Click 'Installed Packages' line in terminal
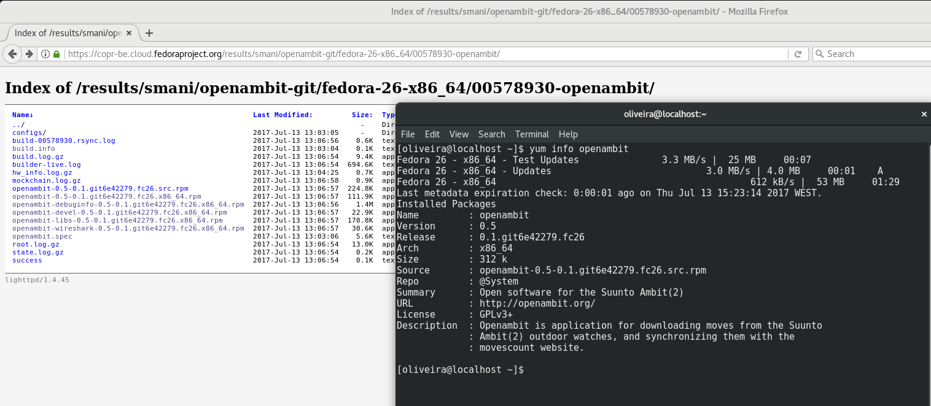The height and width of the screenshot is (406, 931). [446, 204]
